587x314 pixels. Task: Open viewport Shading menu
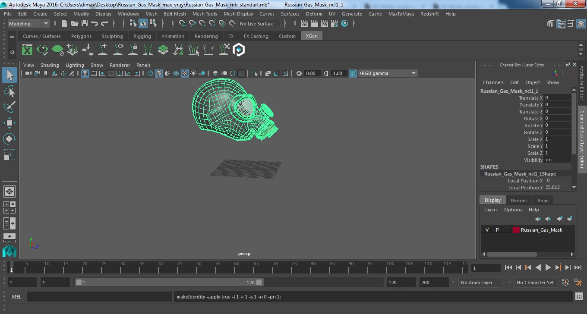point(50,65)
